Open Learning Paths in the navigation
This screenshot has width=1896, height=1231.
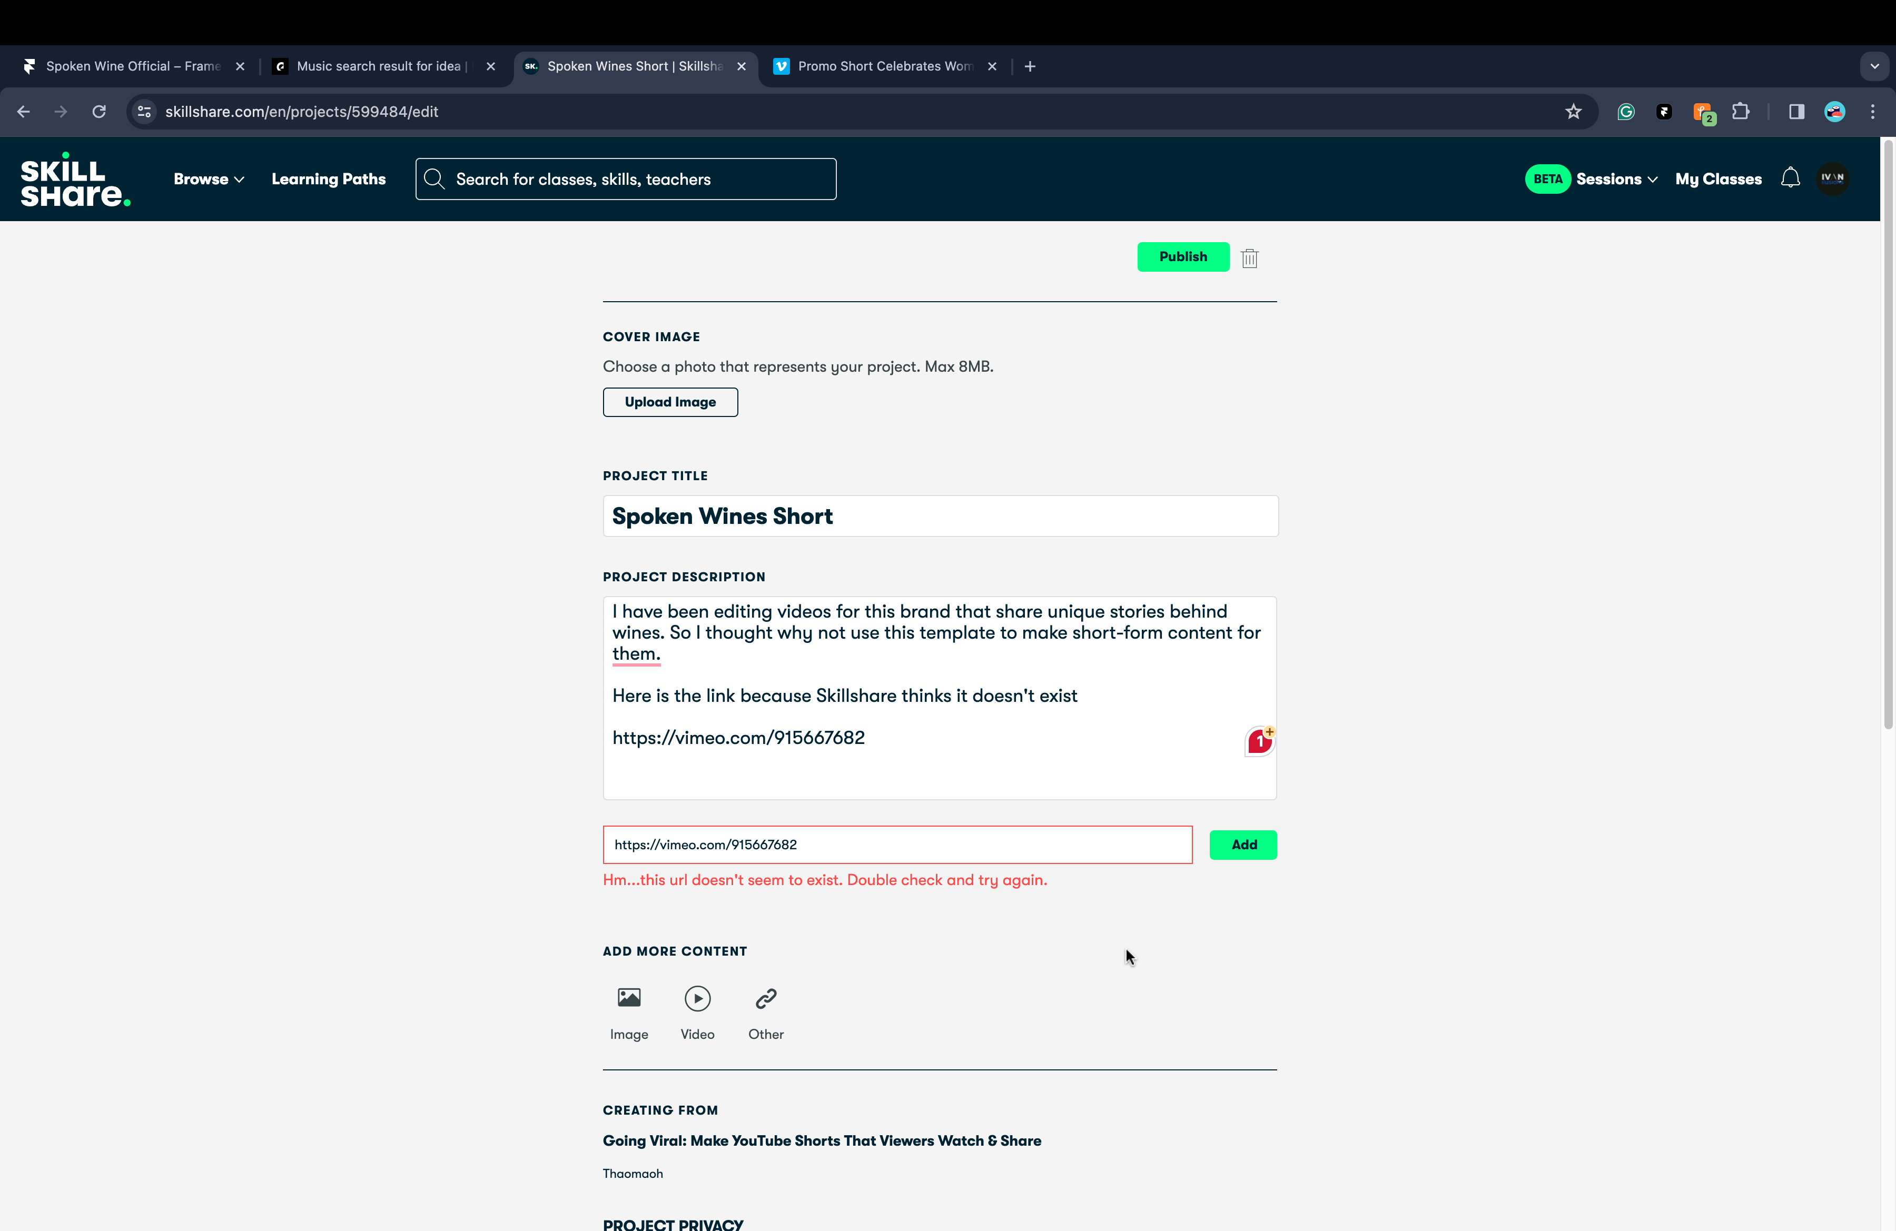[x=328, y=179]
